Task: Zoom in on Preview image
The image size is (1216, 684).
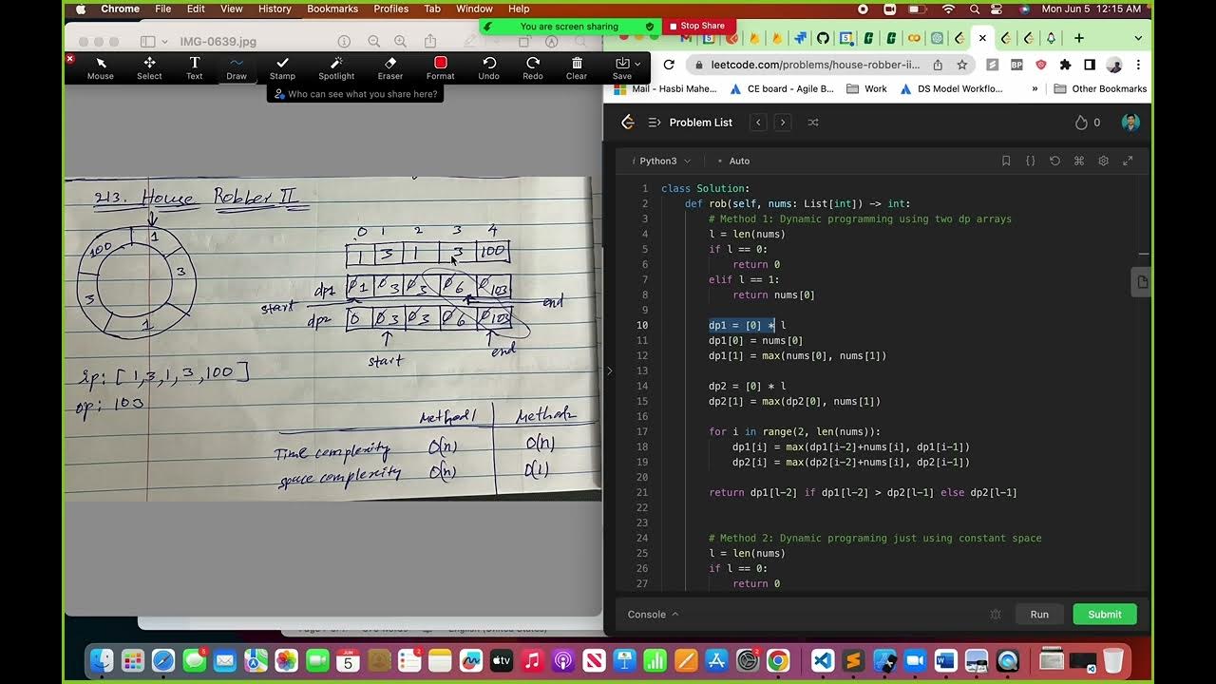Action: pyautogui.click(x=401, y=42)
